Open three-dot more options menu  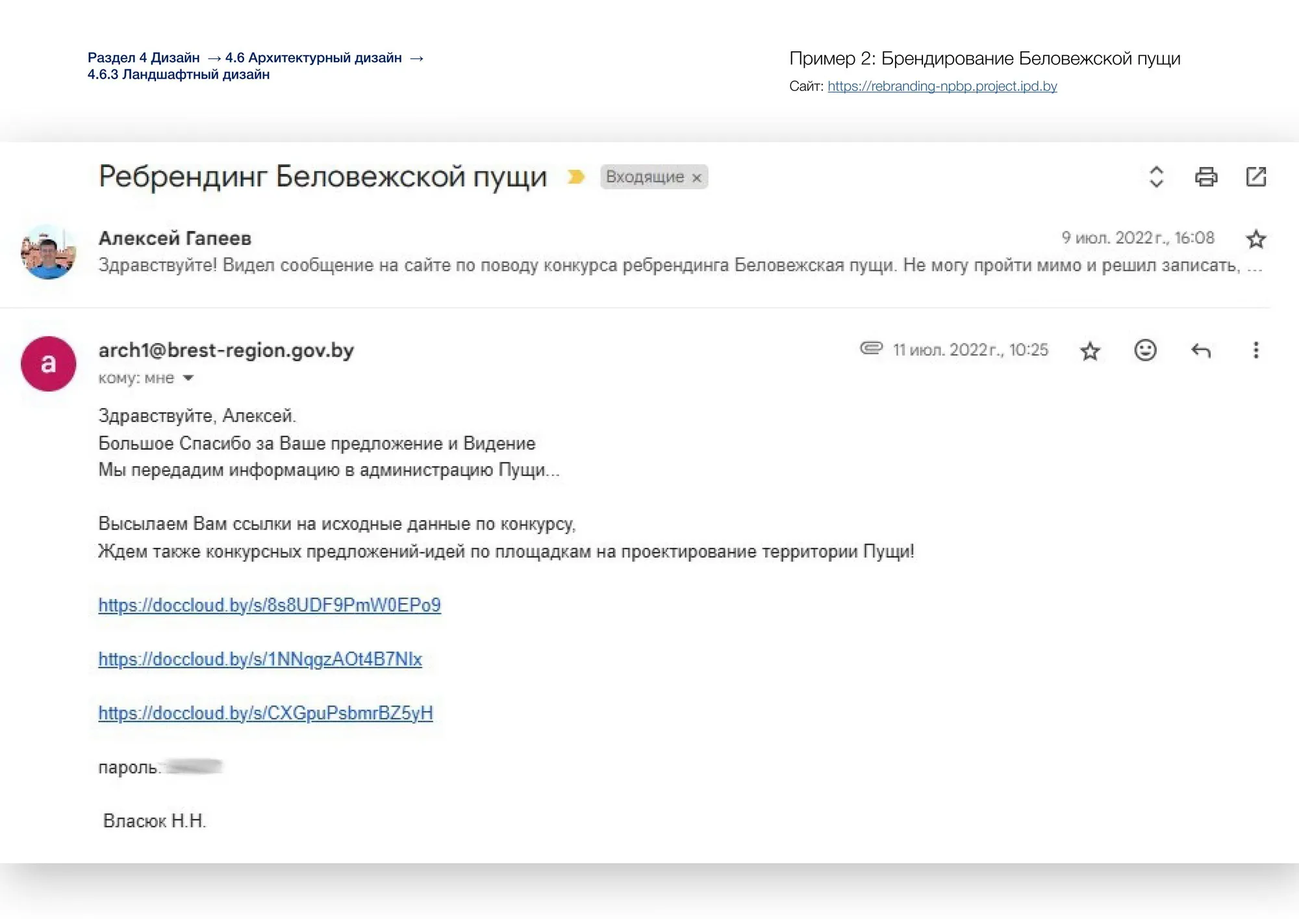click(1256, 350)
